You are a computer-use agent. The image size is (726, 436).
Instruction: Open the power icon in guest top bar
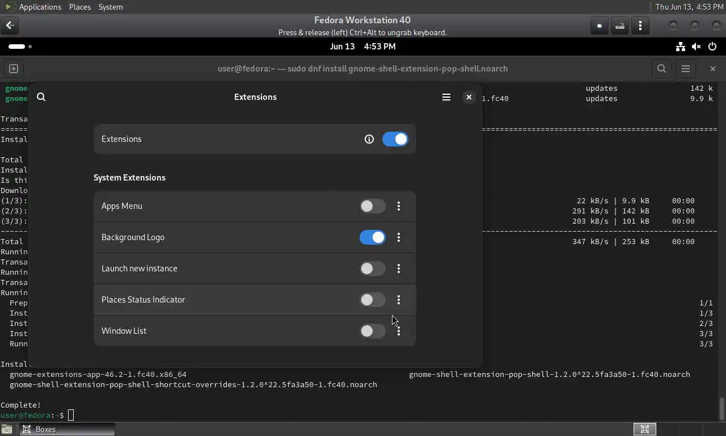coord(712,47)
